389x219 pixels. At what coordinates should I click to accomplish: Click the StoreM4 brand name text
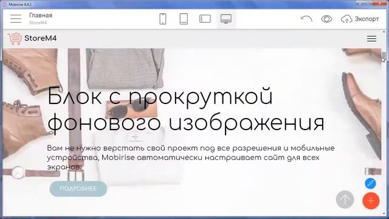(x=41, y=38)
